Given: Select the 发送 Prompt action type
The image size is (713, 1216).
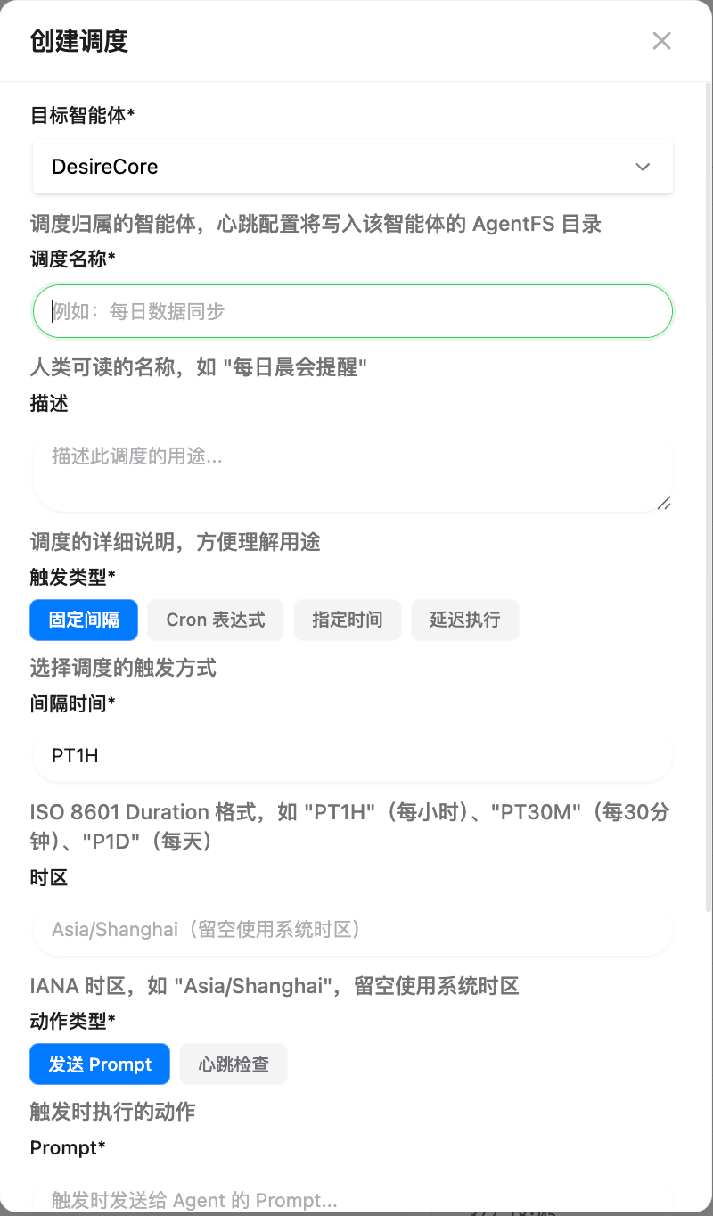Looking at the screenshot, I should [100, 1064].
